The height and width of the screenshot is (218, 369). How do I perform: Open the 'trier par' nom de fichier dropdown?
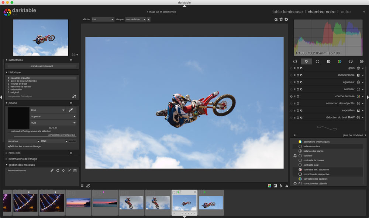coord(135,19)
